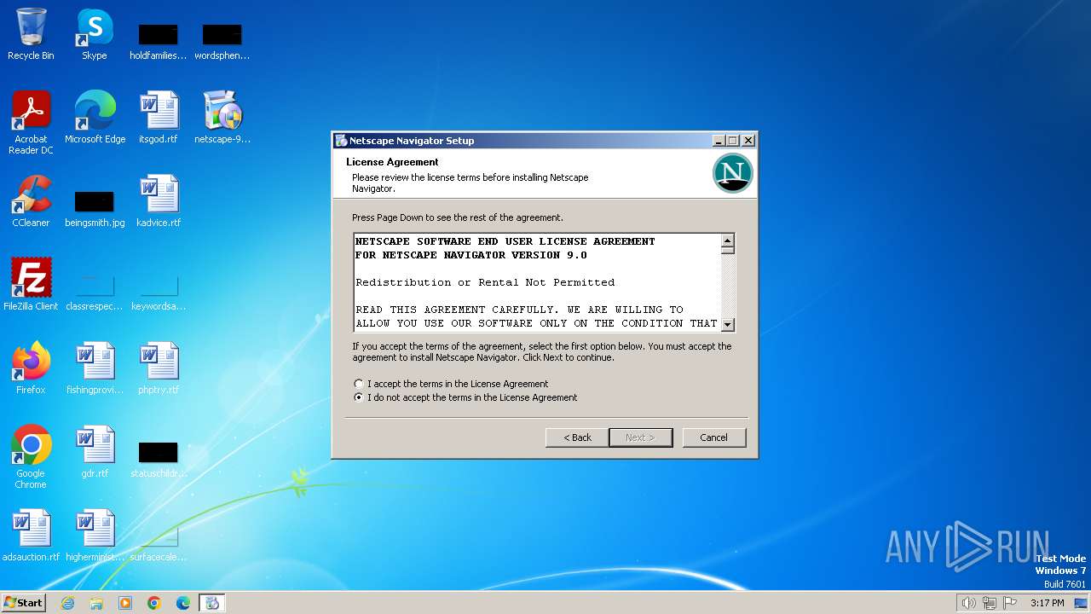
Task: Select the highermin document icon
Action: tap(95, 535)
